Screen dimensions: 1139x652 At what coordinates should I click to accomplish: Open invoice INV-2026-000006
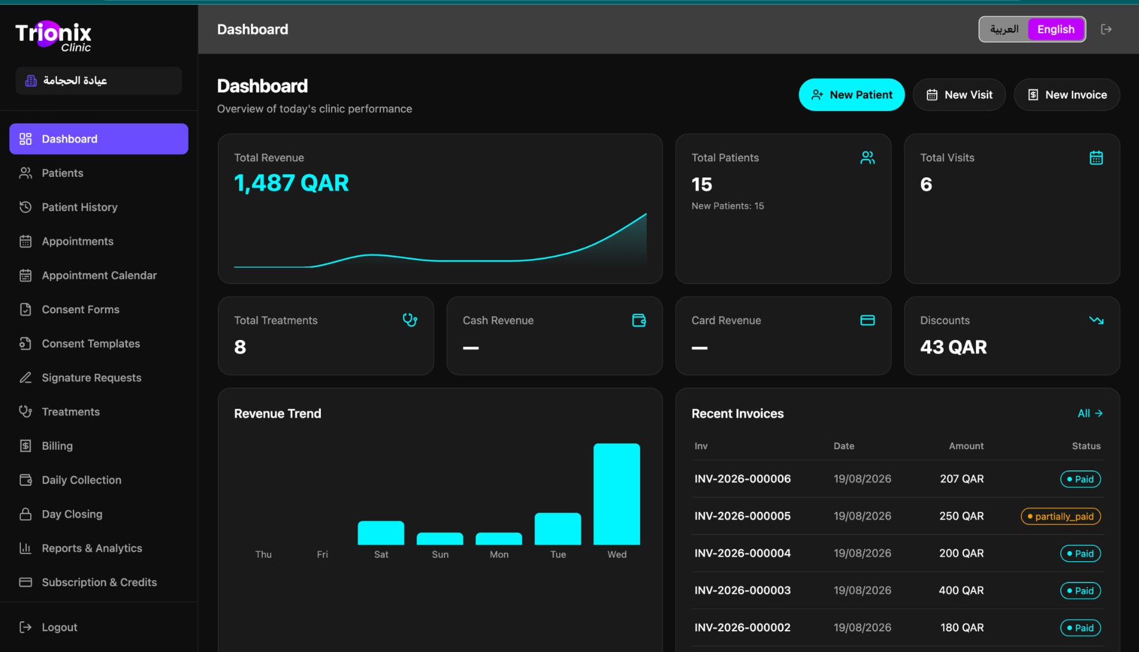click(x=742, y=479)
